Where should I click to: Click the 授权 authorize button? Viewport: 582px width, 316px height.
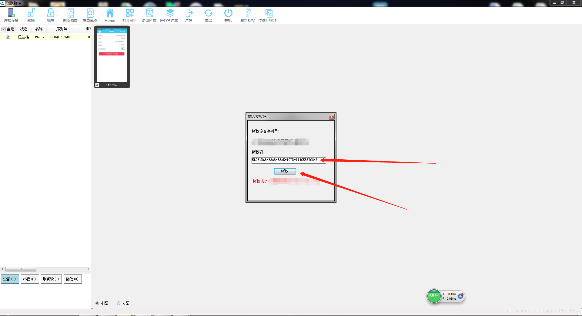[285, 171]
